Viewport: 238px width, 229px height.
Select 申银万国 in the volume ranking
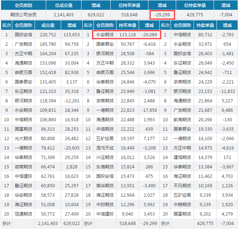(23, 72)
